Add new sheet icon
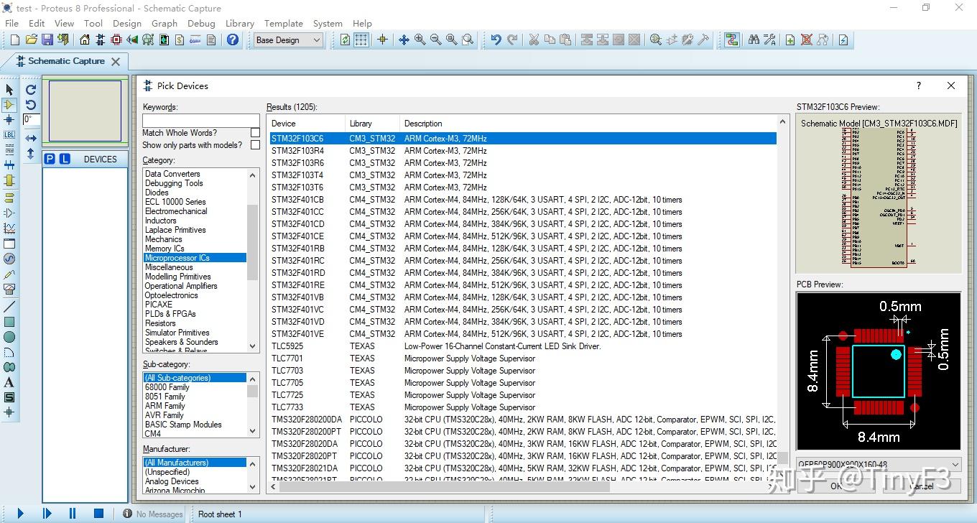This screenshot has height=523, width=977. pyautogui.click(x=790, y=40)
